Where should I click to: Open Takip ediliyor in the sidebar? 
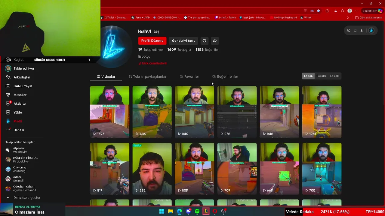[x=20, y=68]
